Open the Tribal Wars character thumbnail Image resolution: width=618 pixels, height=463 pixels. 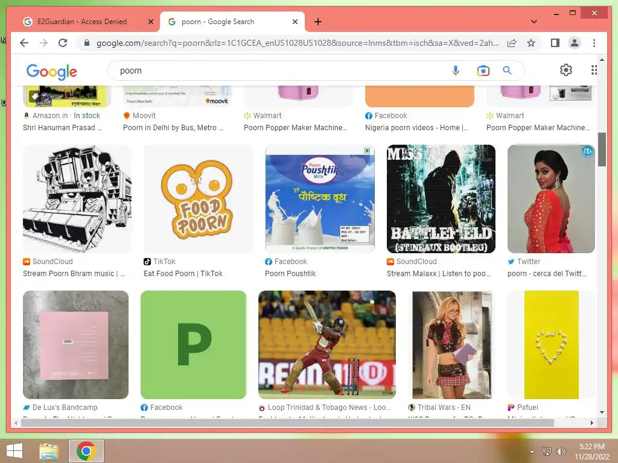coord(451,345)
